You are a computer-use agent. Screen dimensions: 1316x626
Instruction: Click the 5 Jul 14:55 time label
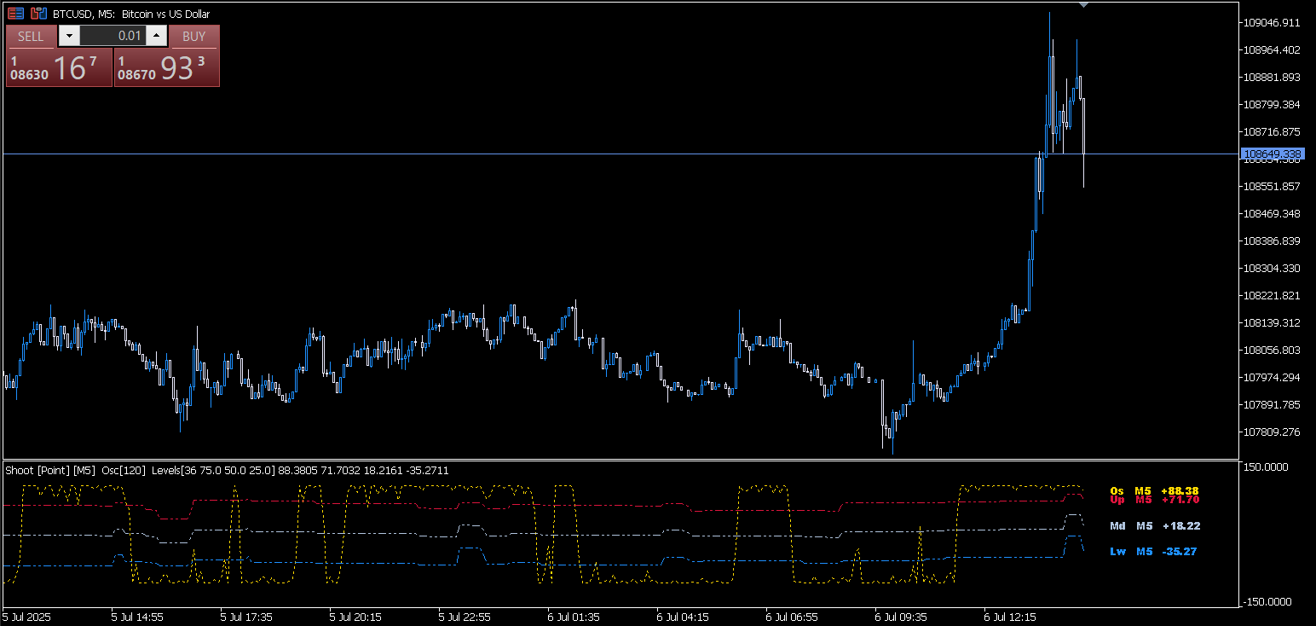tap(137, 616)
